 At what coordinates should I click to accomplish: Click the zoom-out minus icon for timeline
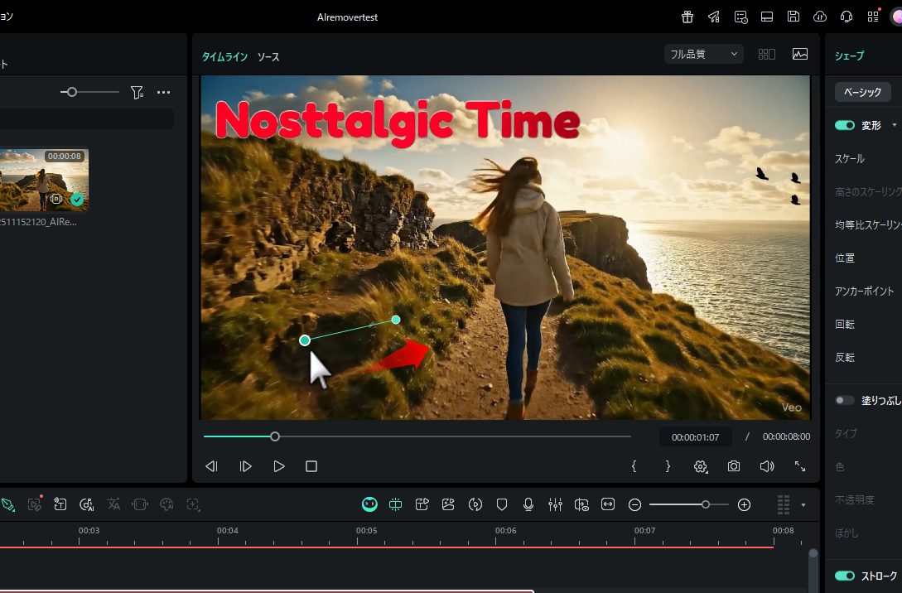pos(634,504)
